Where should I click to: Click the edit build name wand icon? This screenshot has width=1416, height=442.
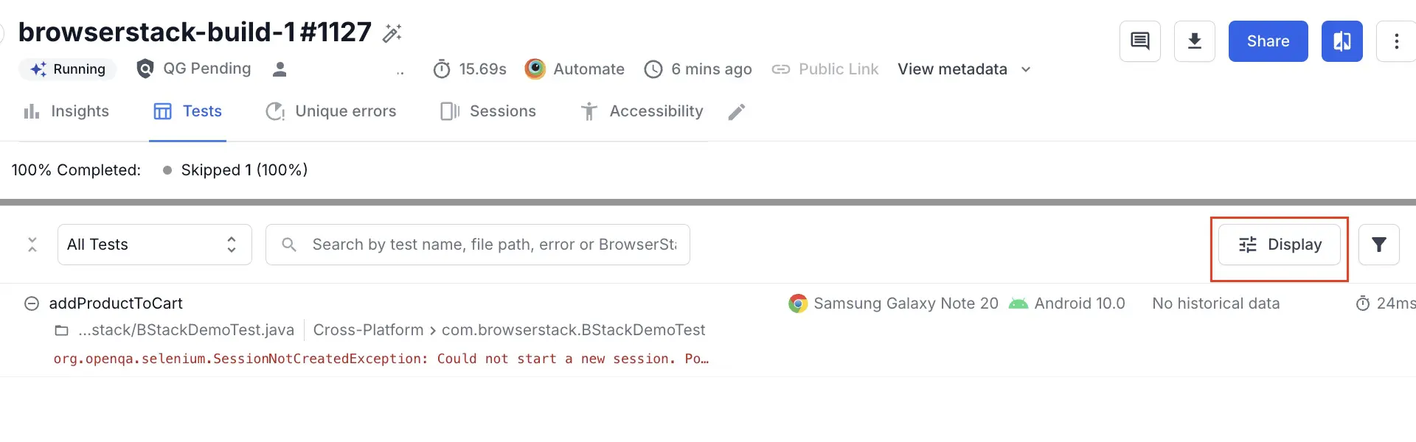(392, 32)
